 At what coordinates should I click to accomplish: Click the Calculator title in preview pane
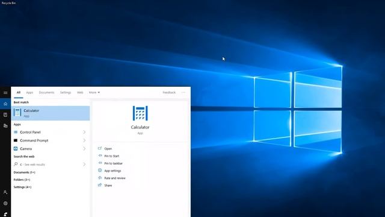click(140, 127)
